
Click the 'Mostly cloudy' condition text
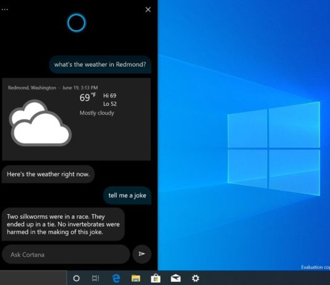pos(97,113)
